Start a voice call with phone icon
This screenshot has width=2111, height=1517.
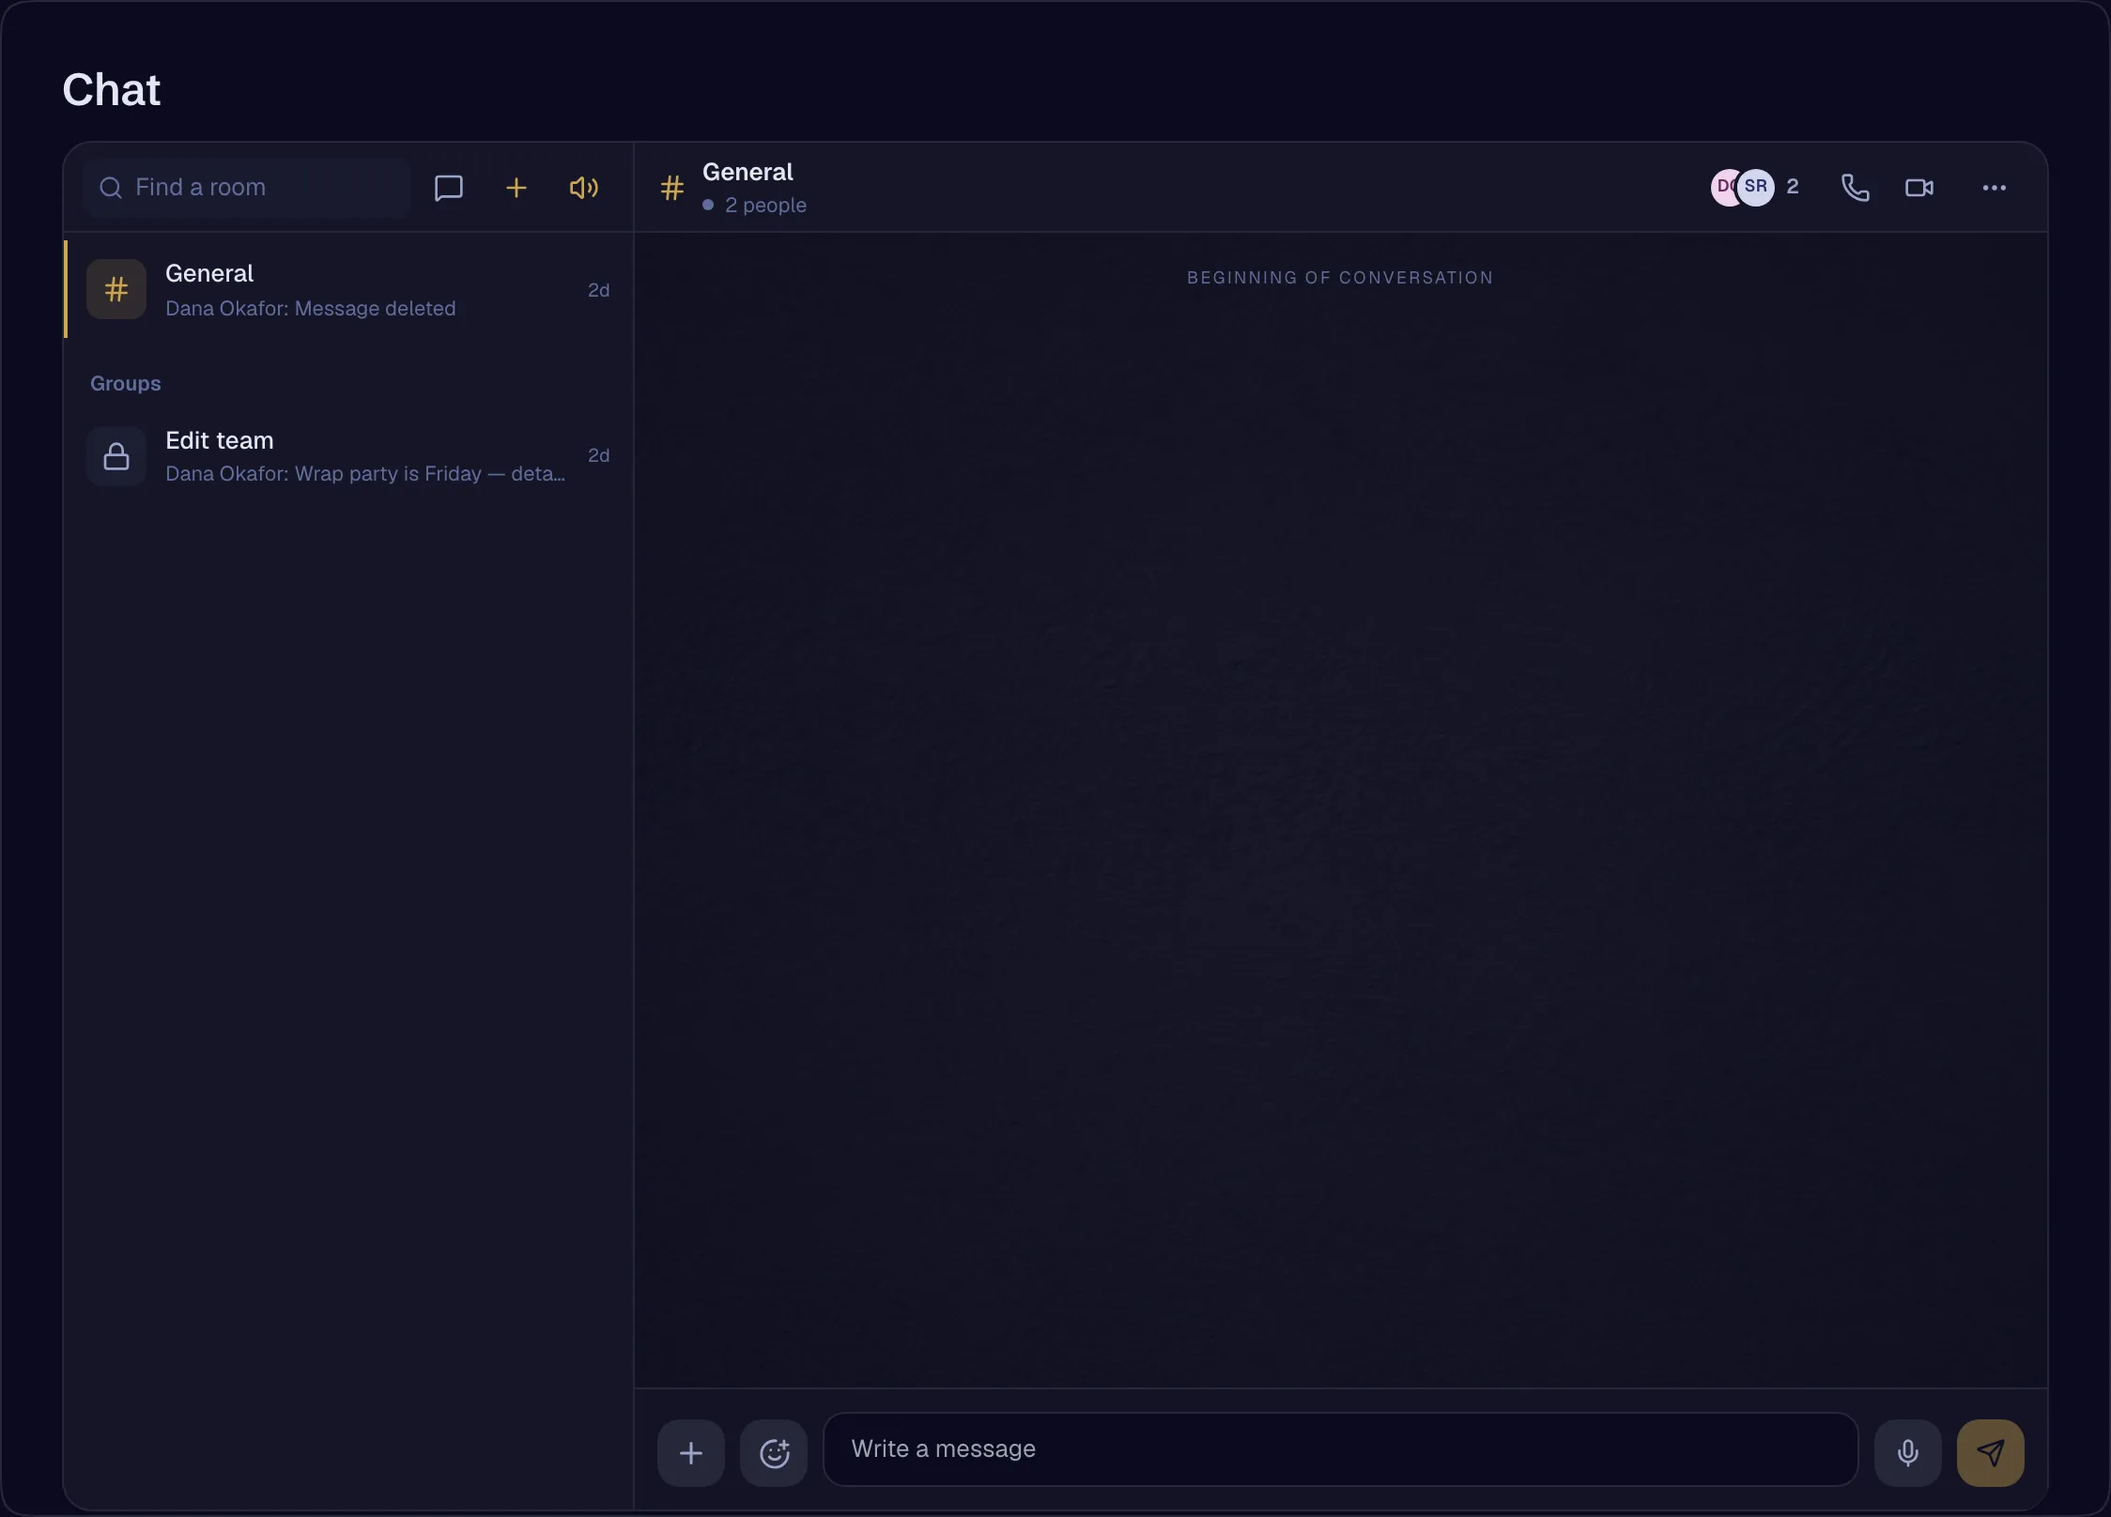[1855, 188]
